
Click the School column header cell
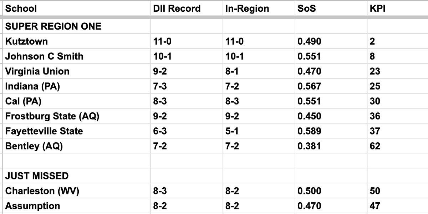tap(21, 8)
